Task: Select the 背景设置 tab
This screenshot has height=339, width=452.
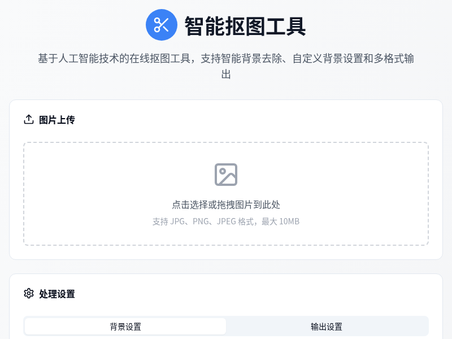Action: coord(125,327)
